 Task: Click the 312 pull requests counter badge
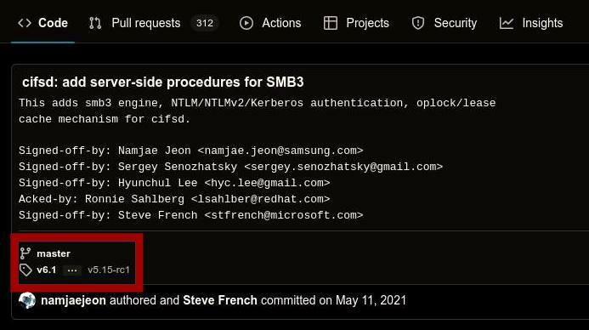(205, 23)
